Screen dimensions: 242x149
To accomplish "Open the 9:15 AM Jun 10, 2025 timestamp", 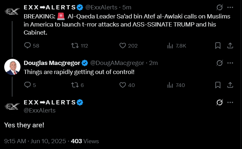I will (x=35, y=141).
